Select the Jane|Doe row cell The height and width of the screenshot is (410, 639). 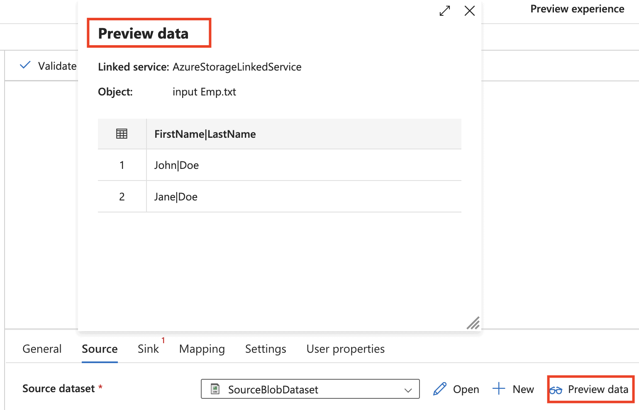pos(176,197)
